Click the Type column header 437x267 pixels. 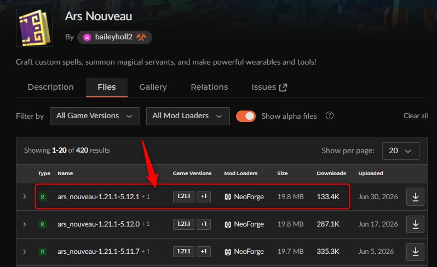(x=44, y=173)
